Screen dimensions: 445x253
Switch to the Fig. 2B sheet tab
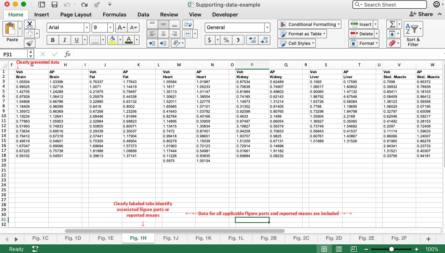pos(268,238)
